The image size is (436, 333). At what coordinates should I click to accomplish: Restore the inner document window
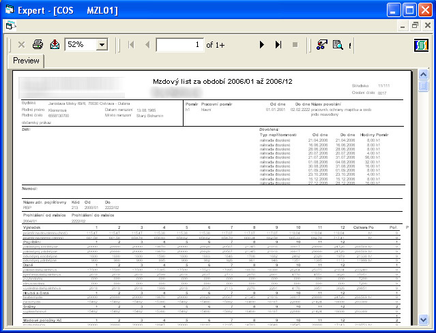click(415, 25)
